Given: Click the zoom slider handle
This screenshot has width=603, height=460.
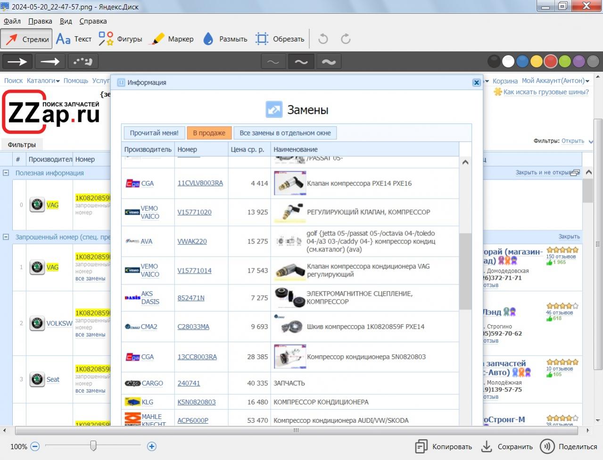Looking at the screenshot, I should [x=93, y=446].
